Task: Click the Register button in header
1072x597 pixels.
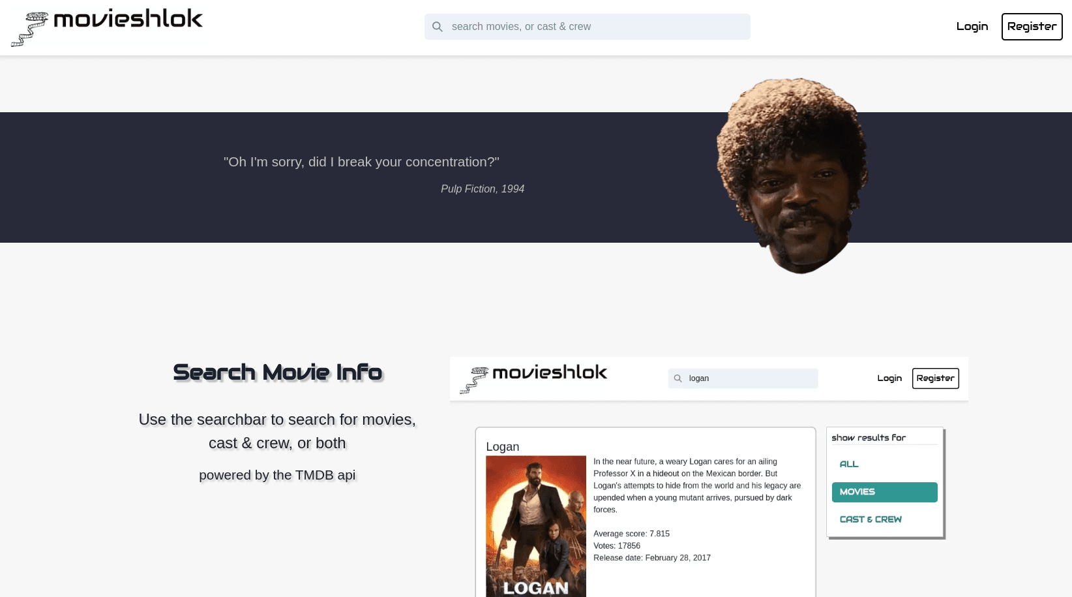Action: coord(1032,27)
